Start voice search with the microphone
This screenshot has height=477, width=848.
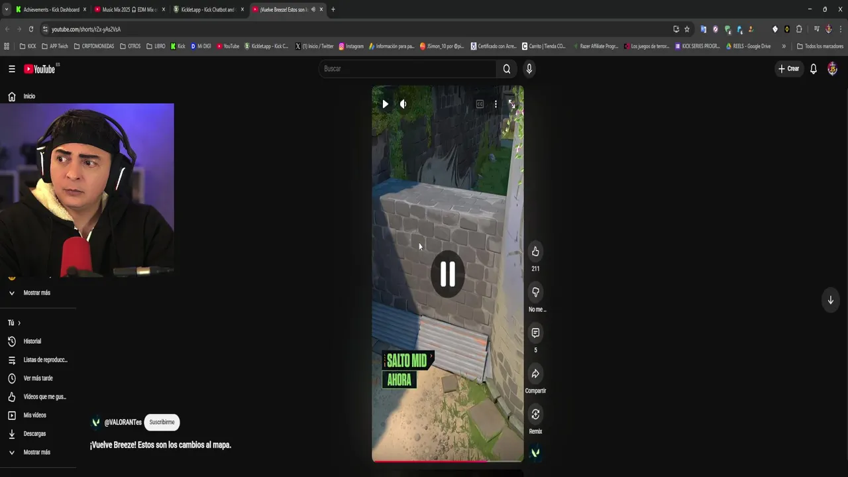pos(529,69)
